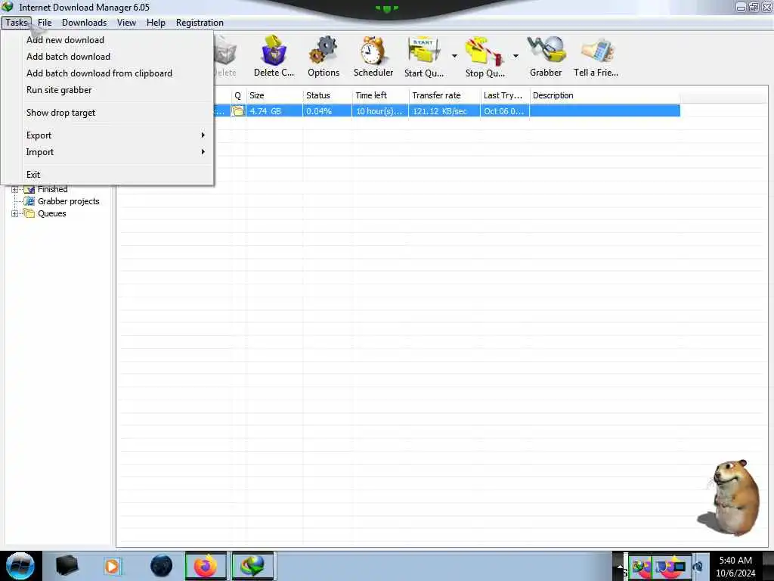
Task: Click the colorful system tray icons
Action: pyautogui.click(x=659, y=567)
